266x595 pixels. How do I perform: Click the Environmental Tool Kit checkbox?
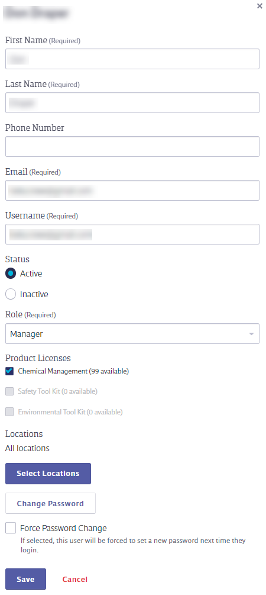(x=9, y=411)
